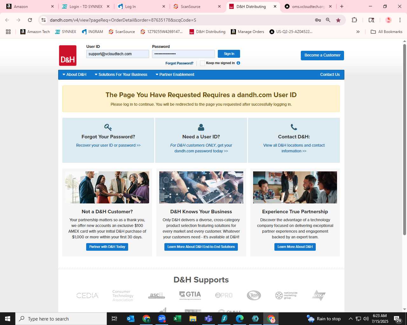Image resolution: width=407 pixels, height=325 pixels.
Task: Reload the page
Action: pyautogui.click(x=30, y=20)
